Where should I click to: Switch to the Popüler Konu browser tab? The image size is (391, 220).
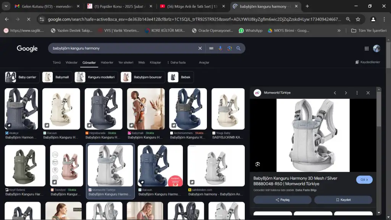(120, 6)
